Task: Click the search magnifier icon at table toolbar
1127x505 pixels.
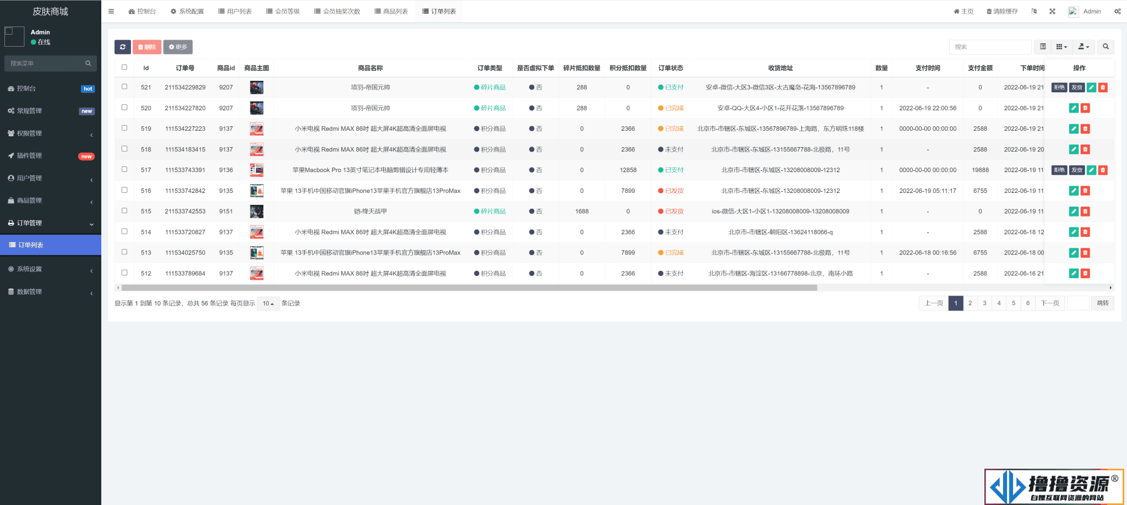Action: (x=1106, y=47)
